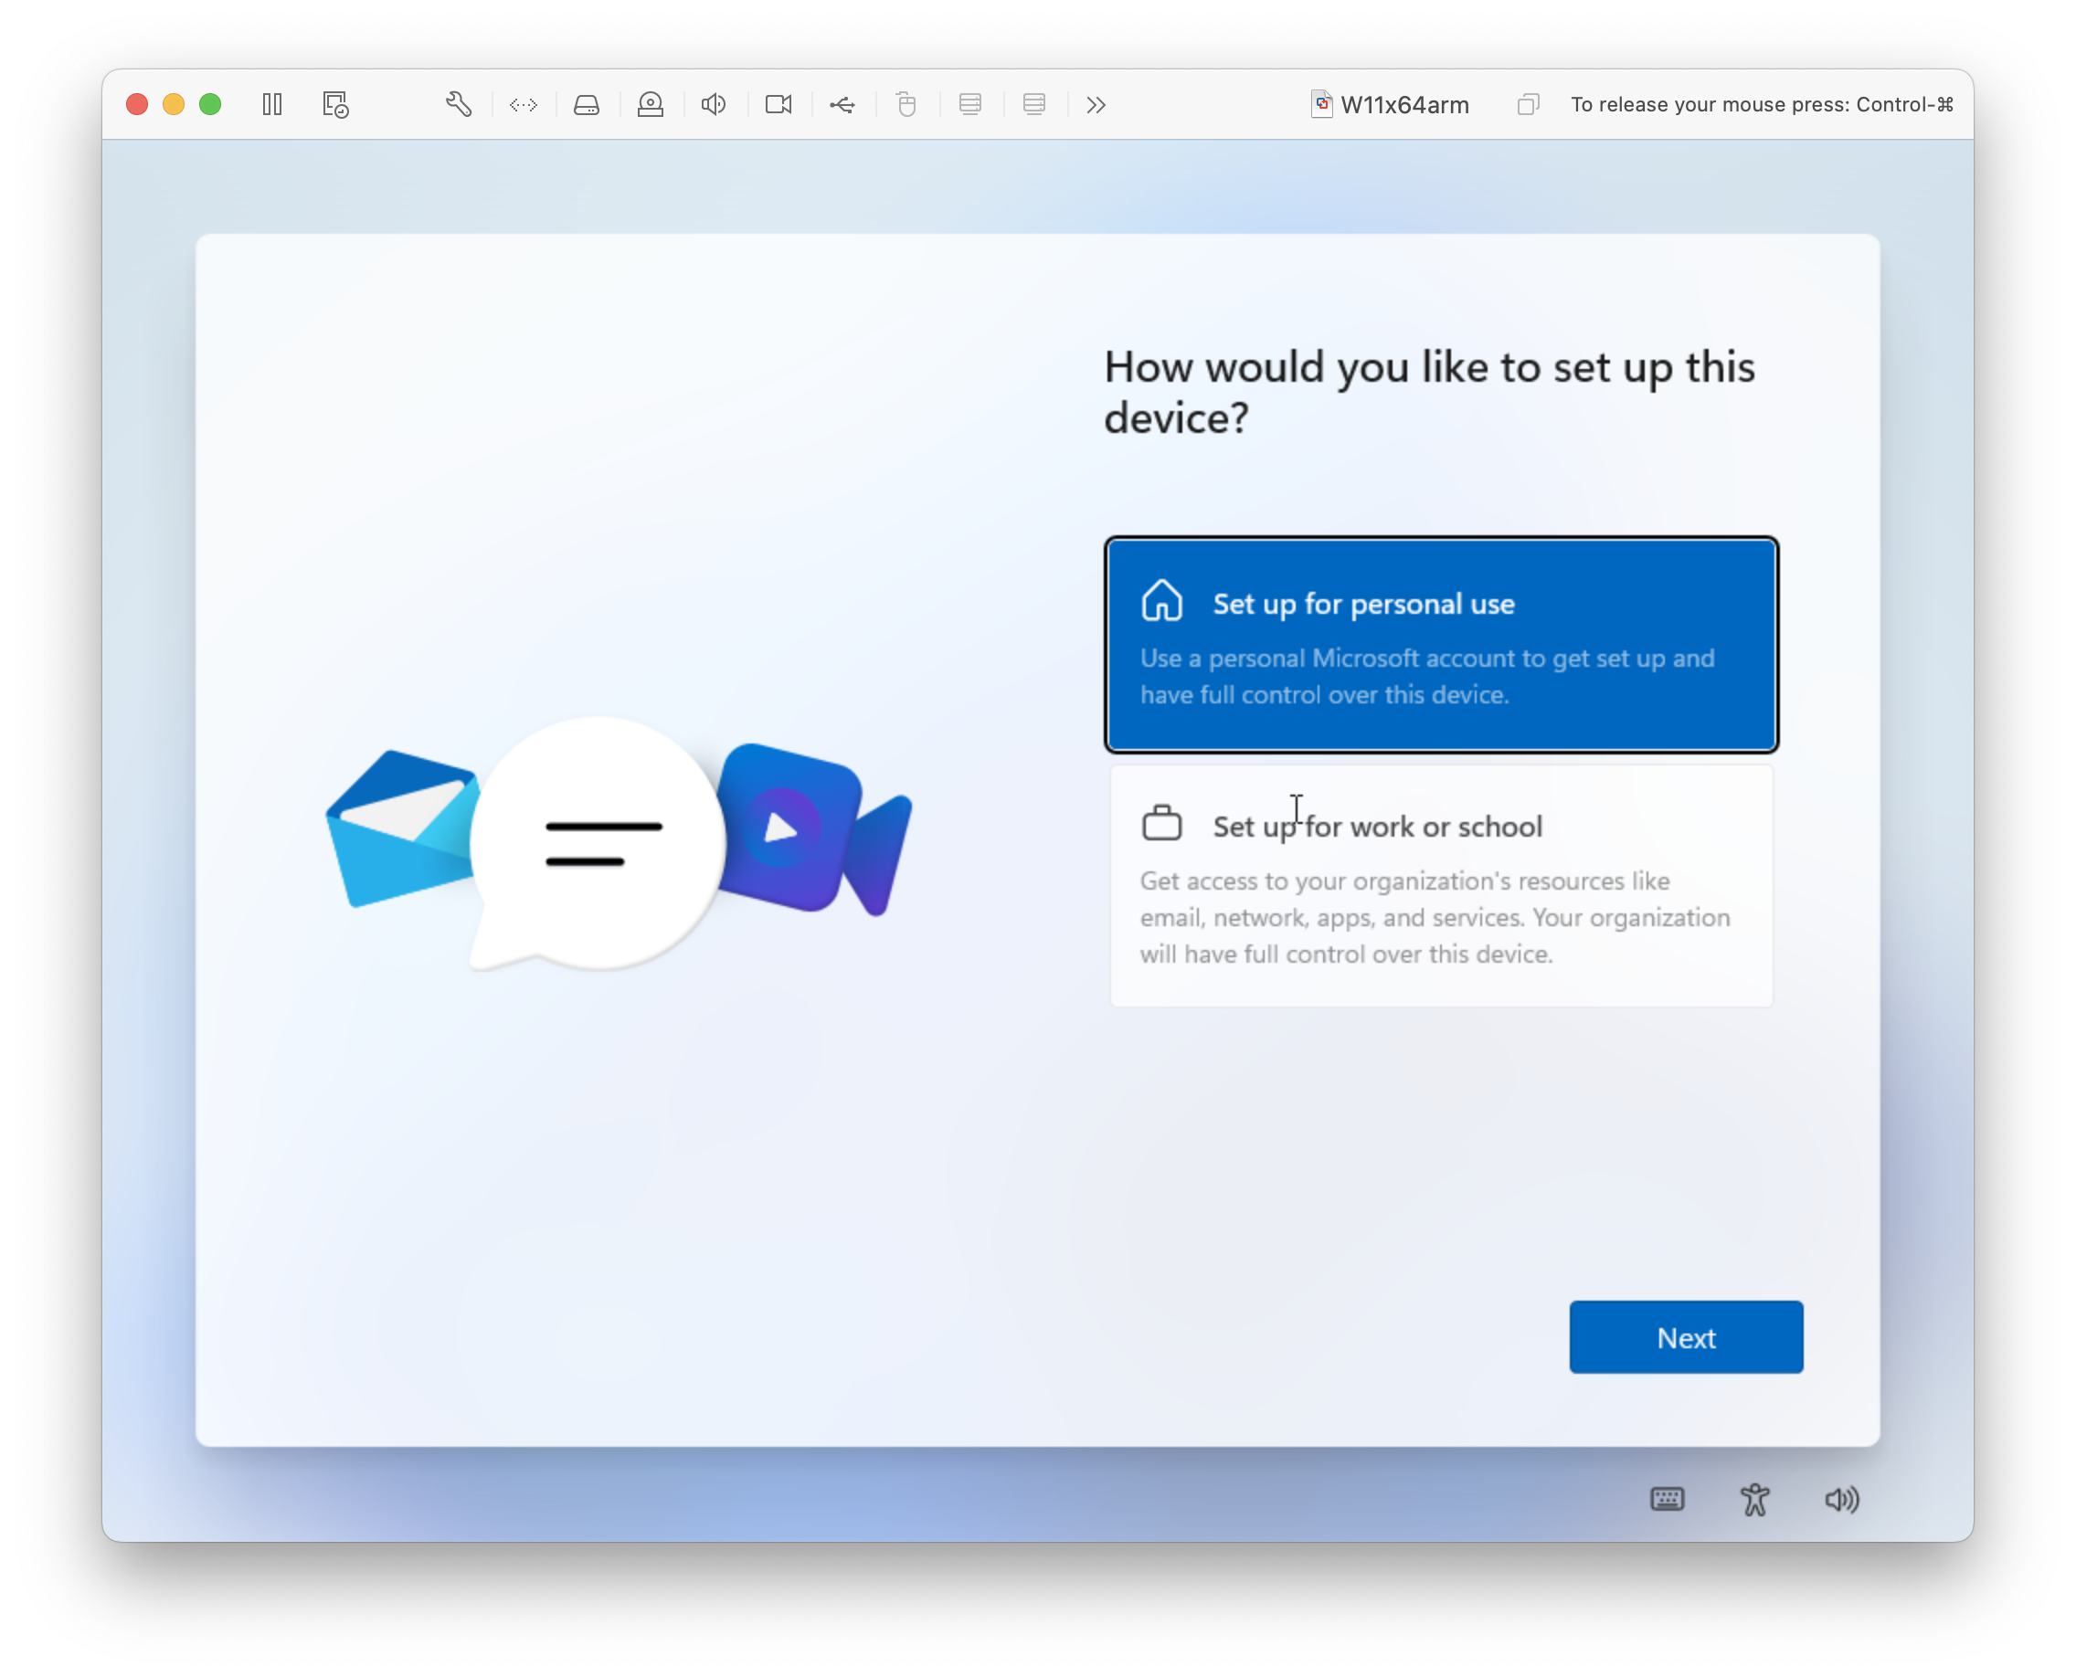Image resolution: width=2076 pixels, height=1677 pixels.
Task: Click the volume icon in setup
Action: [1841, 1498]
